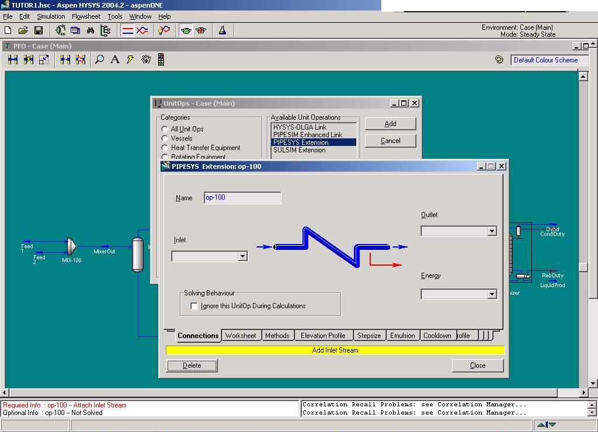598x432 pixels.
Task: Click the Add button in UnitOps window
Action: [x=390, y=124]
